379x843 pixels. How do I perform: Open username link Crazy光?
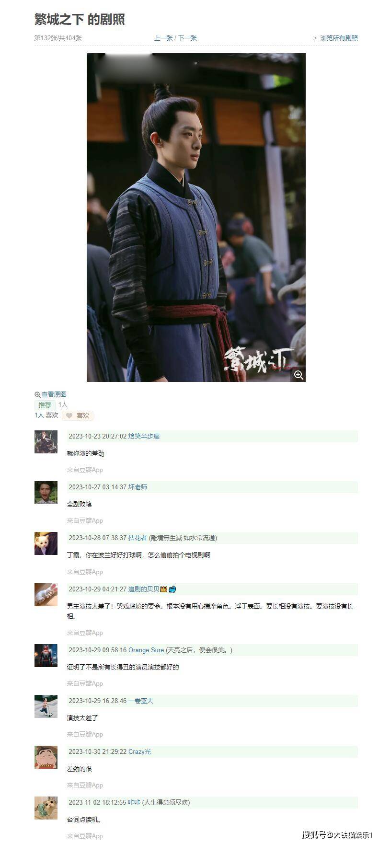point(139,751)
